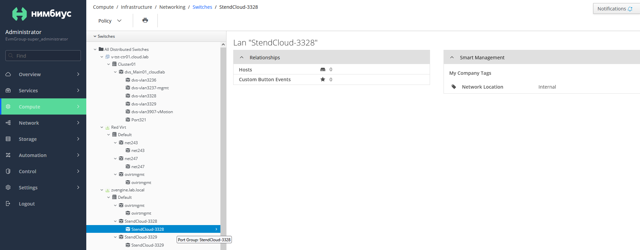Click the dvs-vlan3236 port group icon
640x250 pixels.
(x=128, y=80)
